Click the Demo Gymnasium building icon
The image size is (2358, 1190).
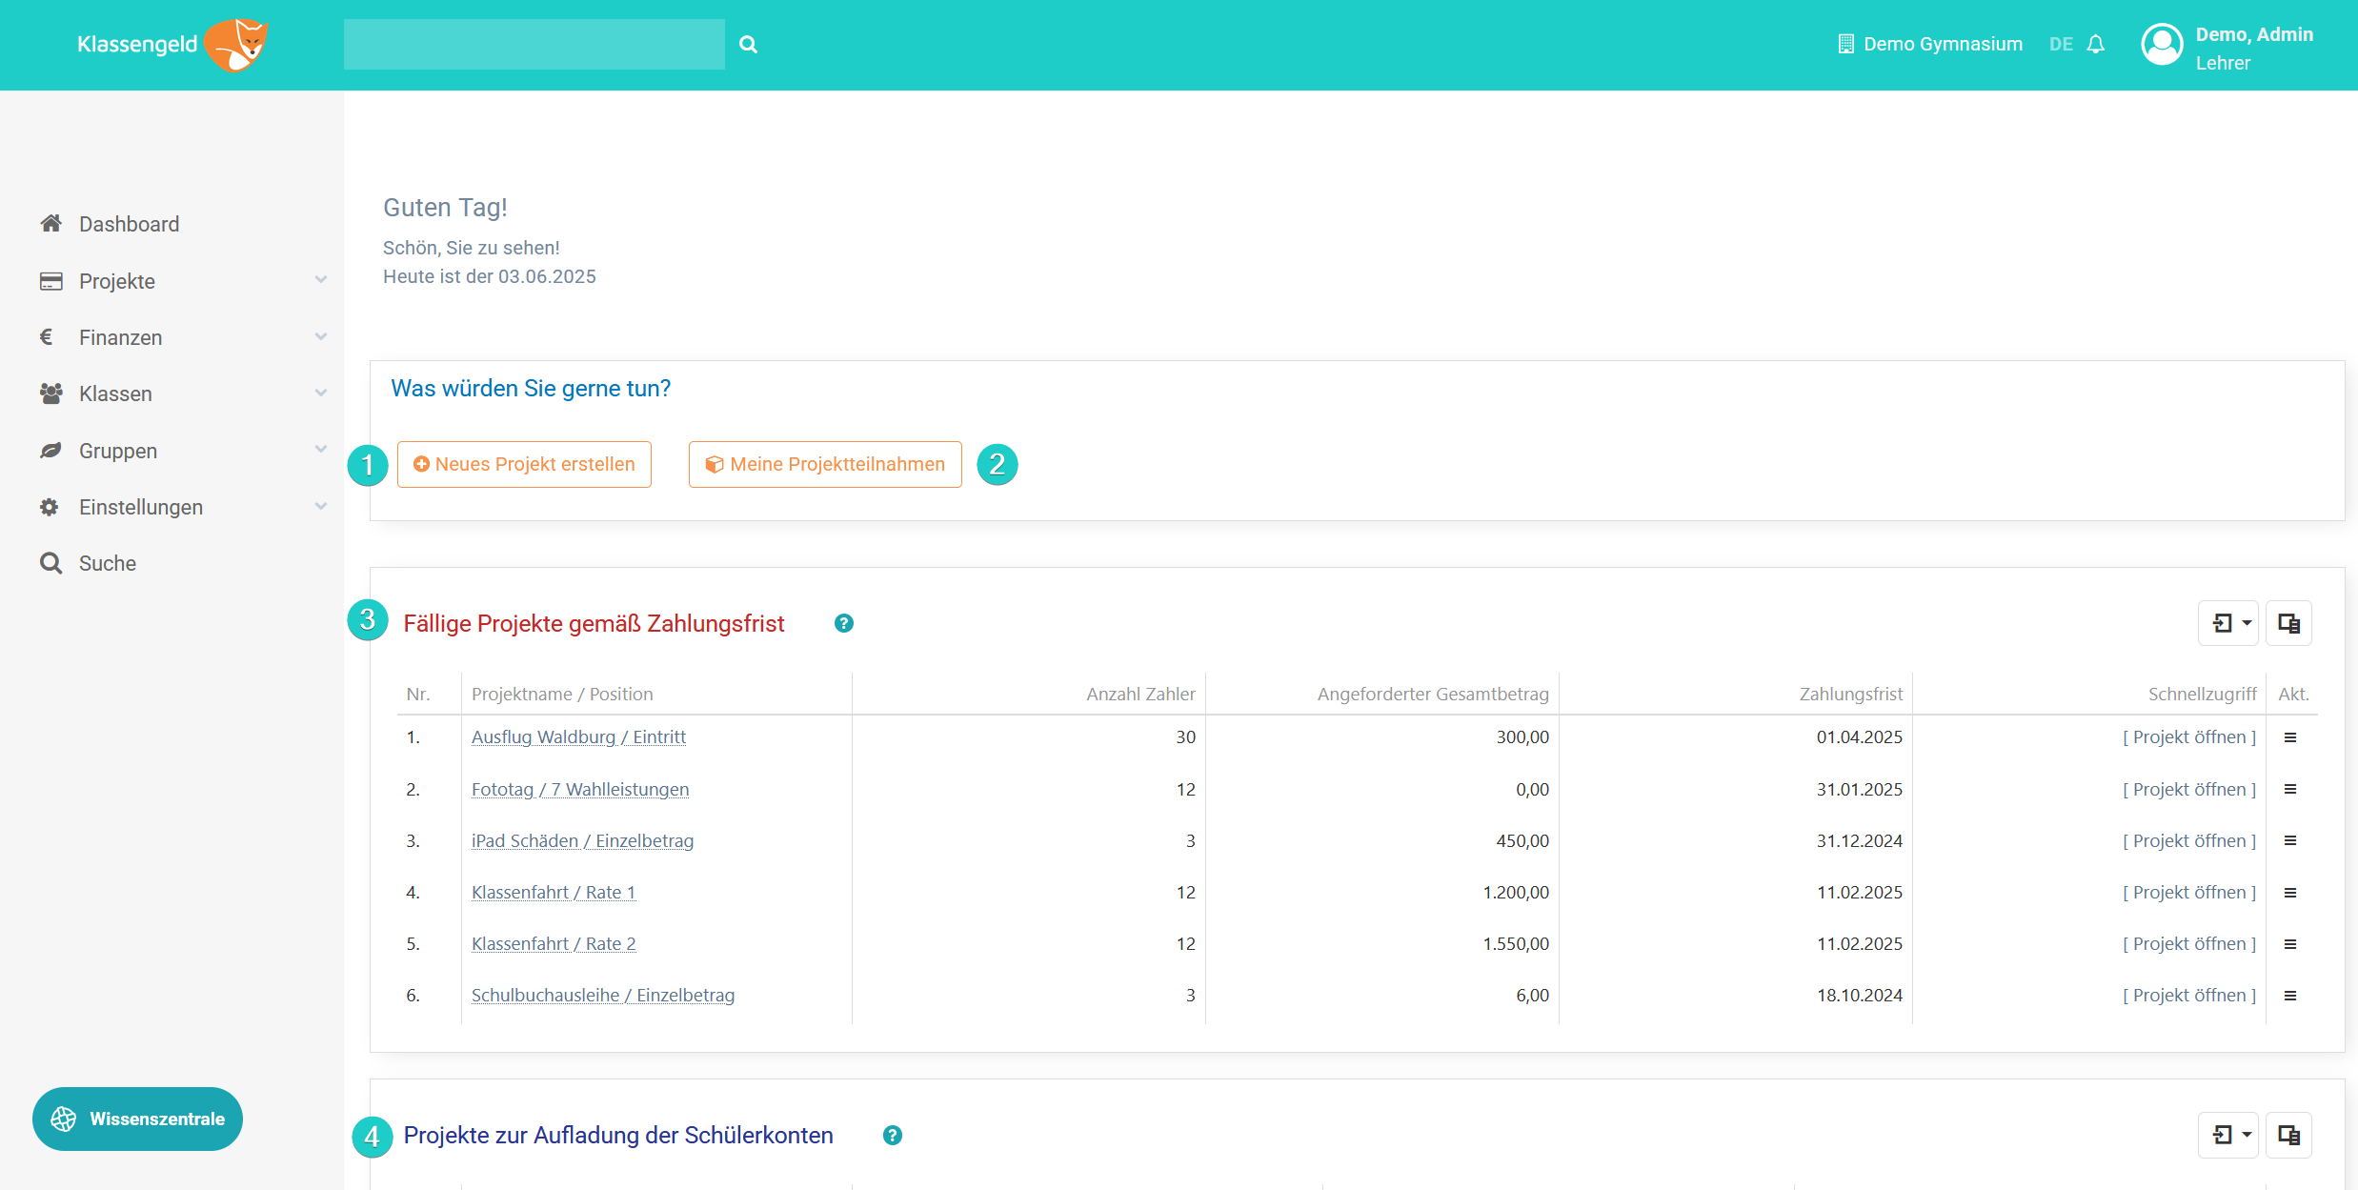(1845, 44)
